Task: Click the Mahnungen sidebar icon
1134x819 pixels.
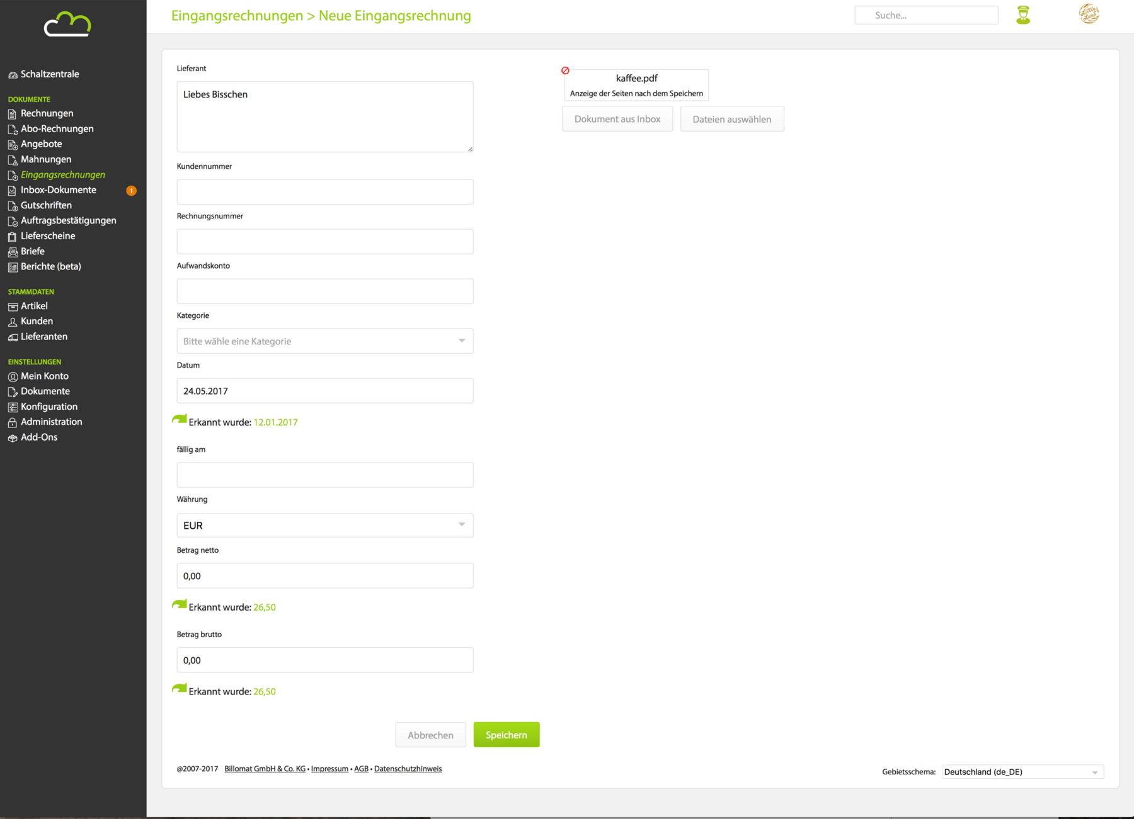Action: click(x=13, y=160)
